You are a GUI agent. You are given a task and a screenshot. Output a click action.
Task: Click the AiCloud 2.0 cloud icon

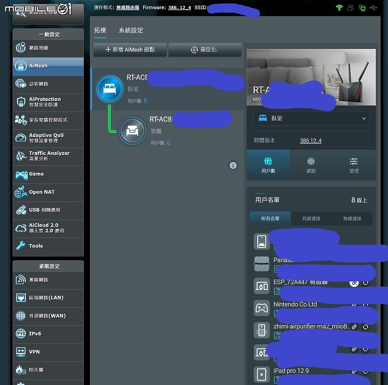(21, 228)
